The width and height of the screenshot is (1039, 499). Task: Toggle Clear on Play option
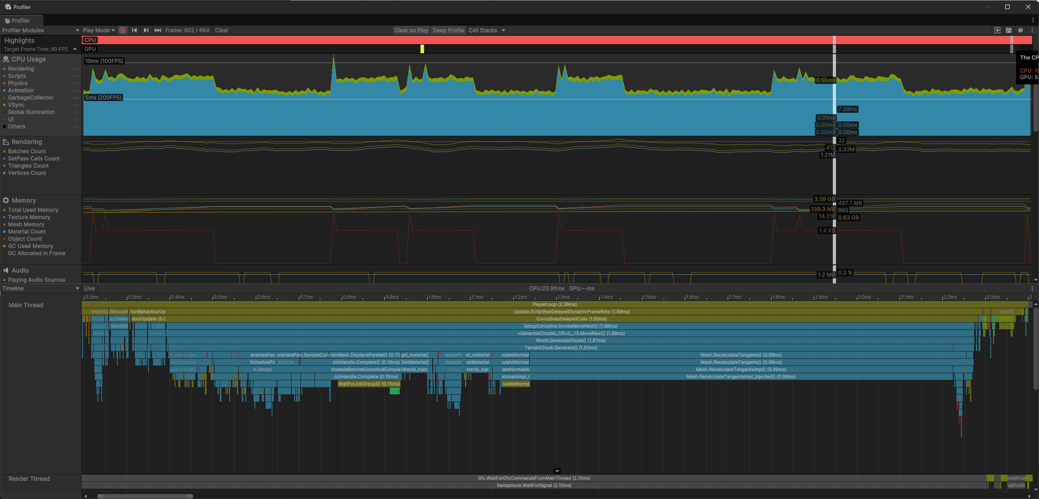tap(411, 30)
